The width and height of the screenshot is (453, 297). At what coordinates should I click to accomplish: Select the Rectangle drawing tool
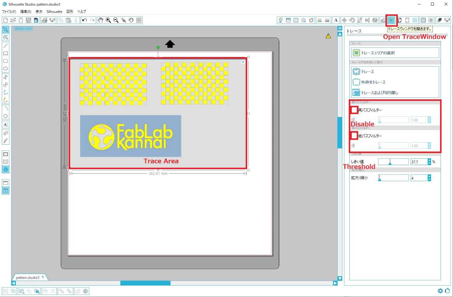(6, 53)
